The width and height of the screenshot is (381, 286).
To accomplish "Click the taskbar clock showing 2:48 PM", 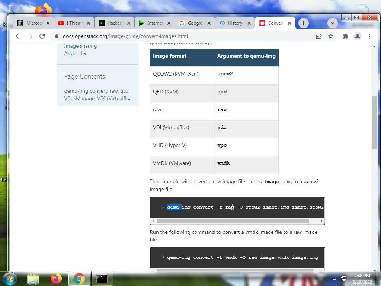I will [362, 279].
